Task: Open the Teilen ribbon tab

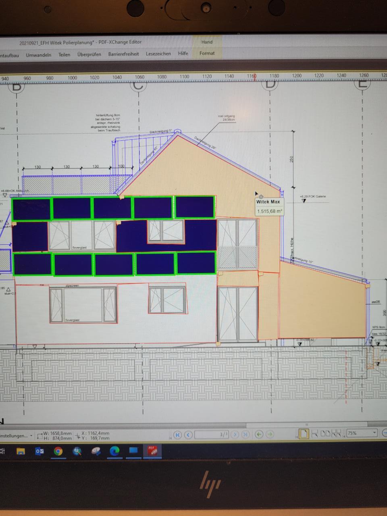Action: pyautogui.click(x=64, y=54)
